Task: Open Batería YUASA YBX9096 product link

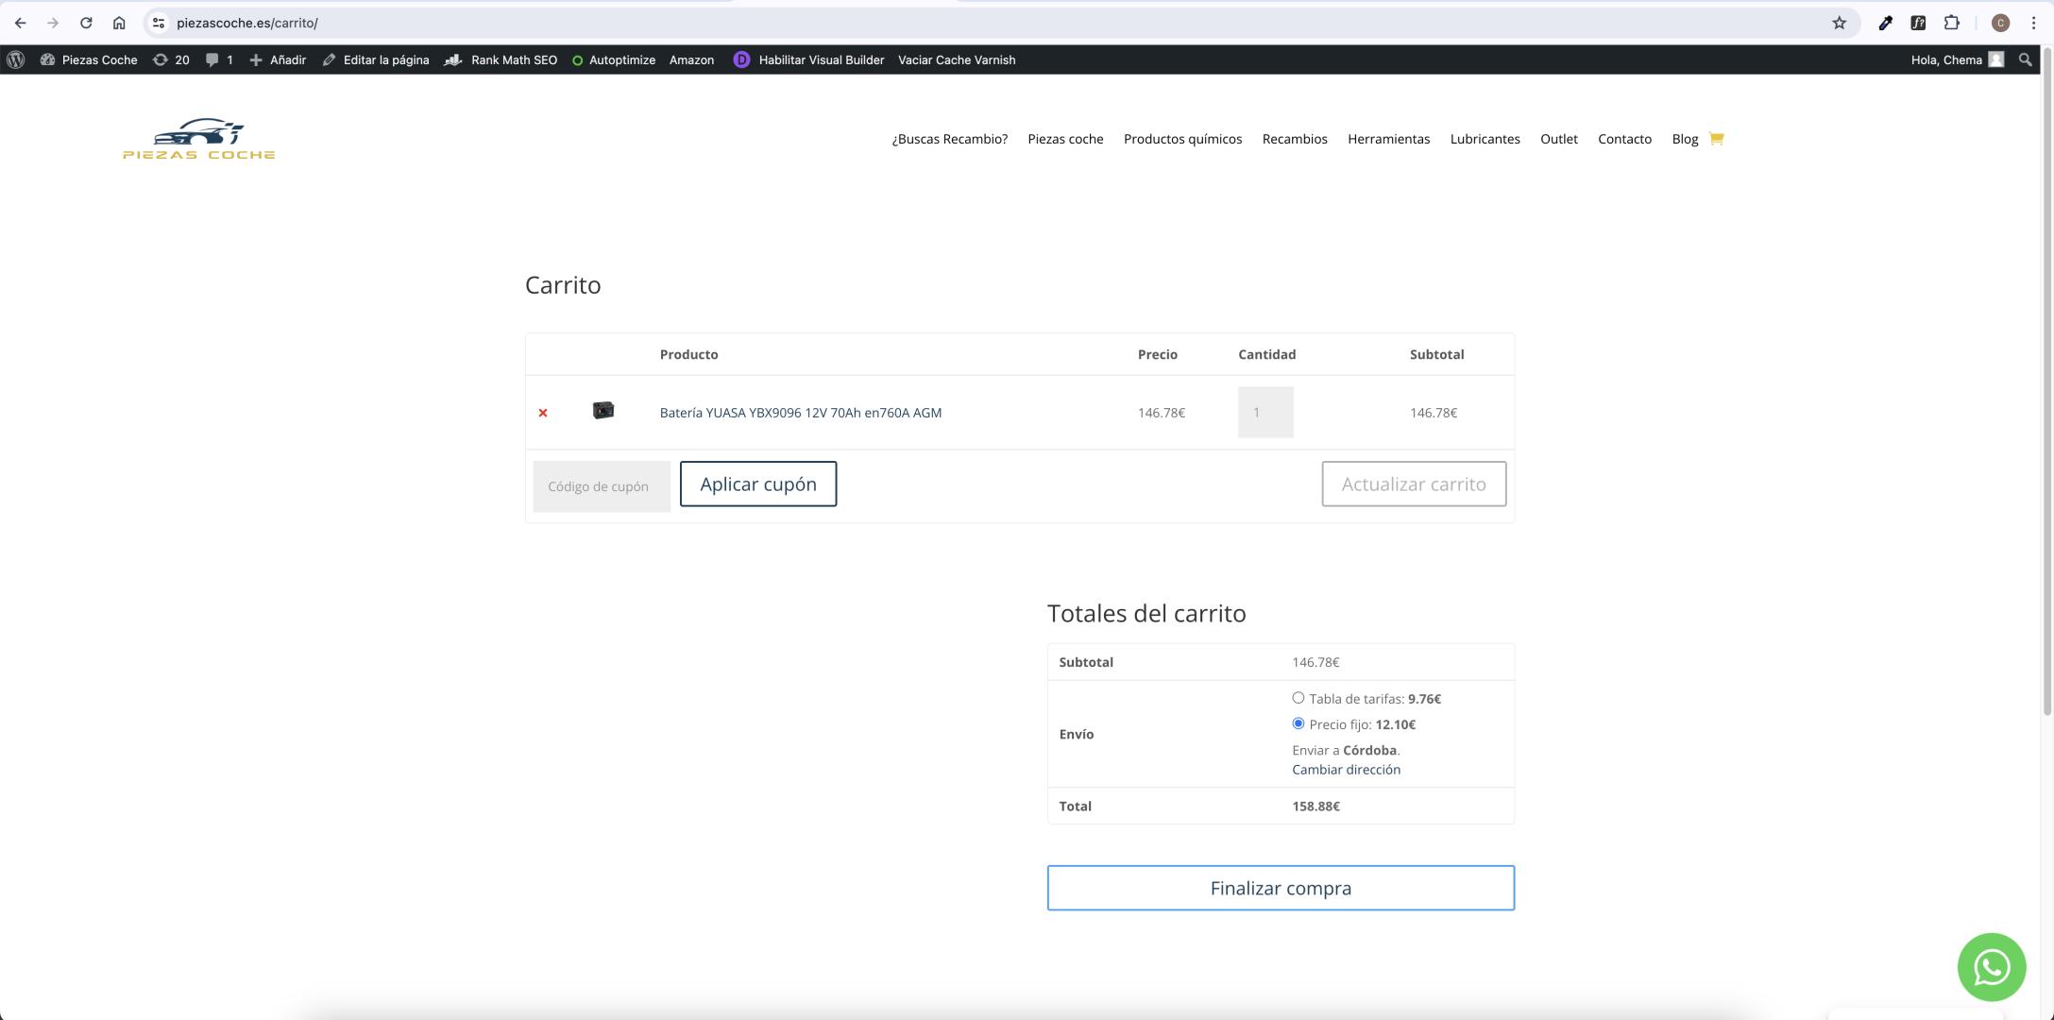Action: point(801,413)
